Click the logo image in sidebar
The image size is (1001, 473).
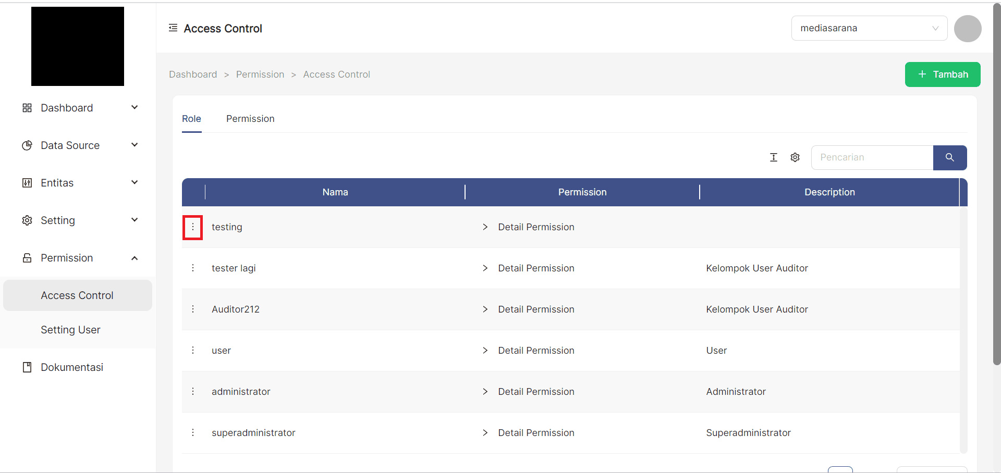coord(78,46)
